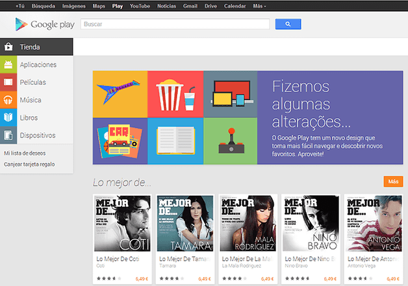Viewport: 408px width, 286px height.
Task: Click artist name Tamara under album
Action: pos(168,266)
